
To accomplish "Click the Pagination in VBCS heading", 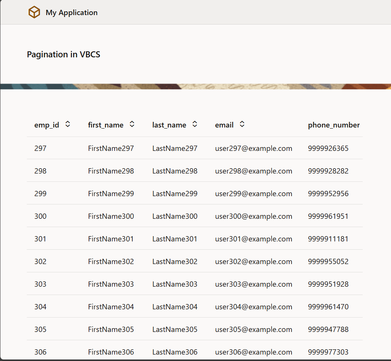I will [63, 54].
